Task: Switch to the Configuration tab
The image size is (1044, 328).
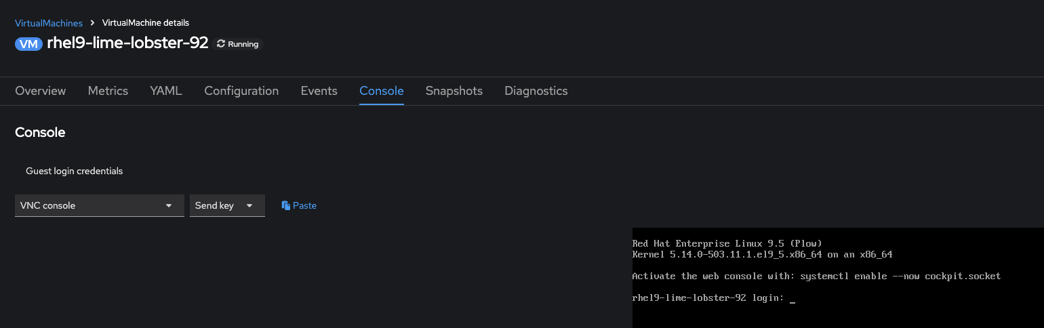Action: click(x=241, y=91)
